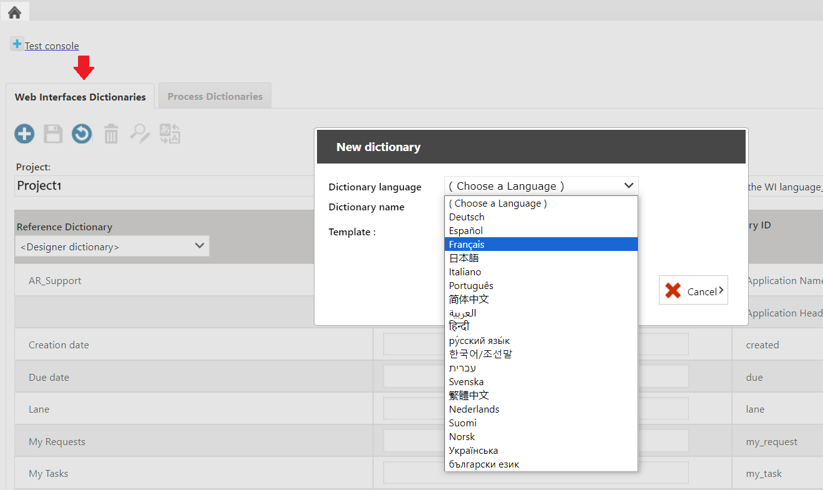Expand the Reference Dictionary dropdown

point(112,247)
